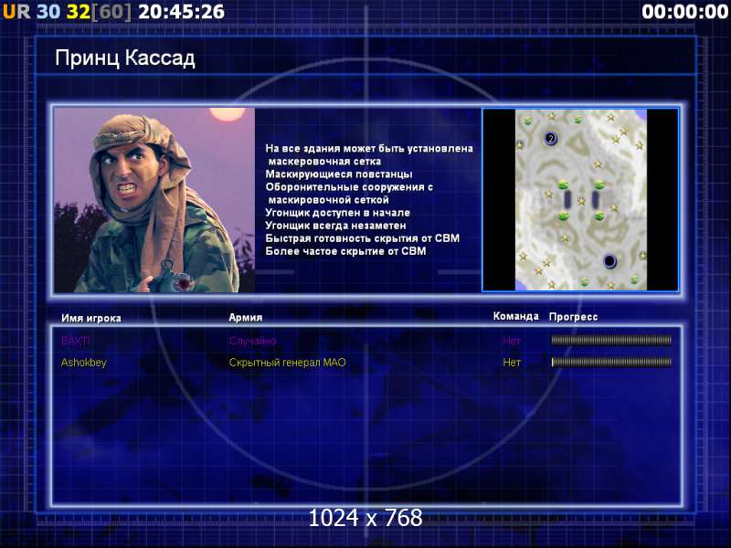Screen dimensions: 731x548
Task: Click the Имя игрока column header
Action: click(x=91, y=318)
